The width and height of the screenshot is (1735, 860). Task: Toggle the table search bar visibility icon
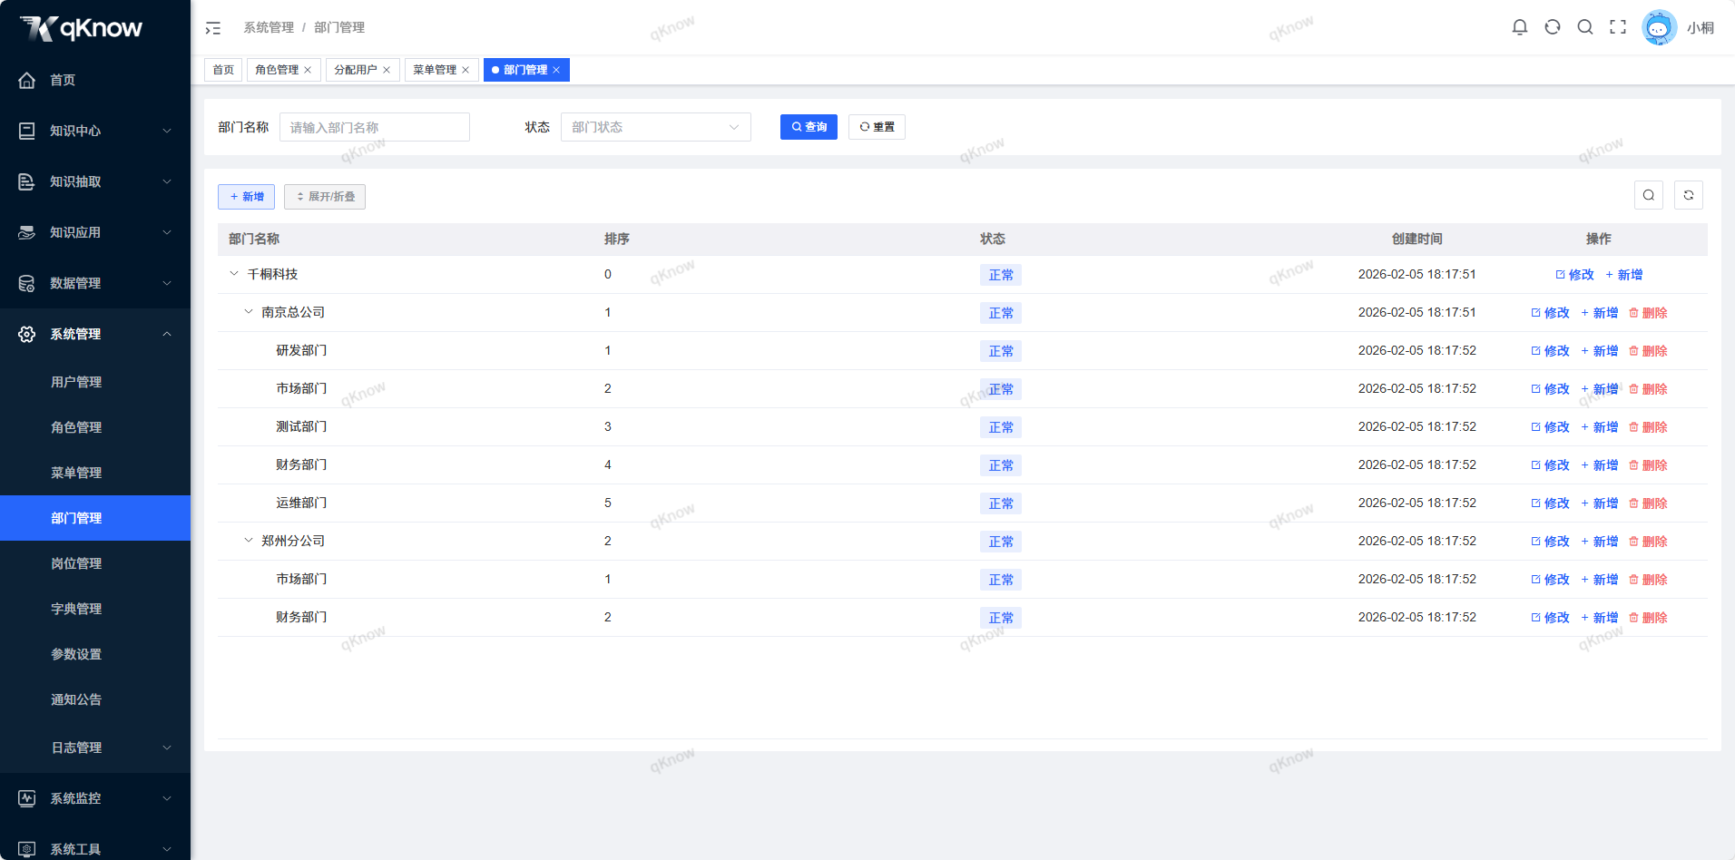[1649, 195]
